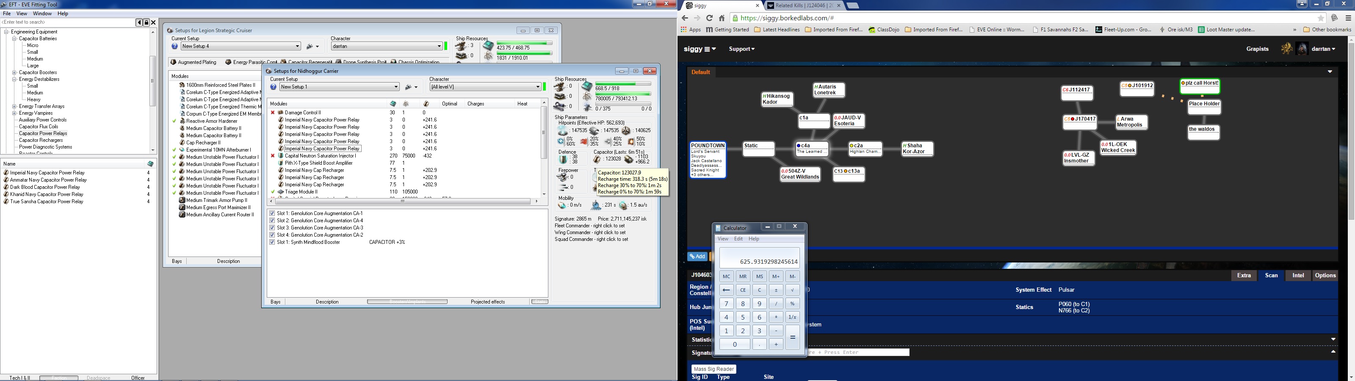Screen dimensions: 1355x381
Task: Uncheck Slot 1 Genolution Core Augmentation CA-1
Action: (x=272, y=213)
